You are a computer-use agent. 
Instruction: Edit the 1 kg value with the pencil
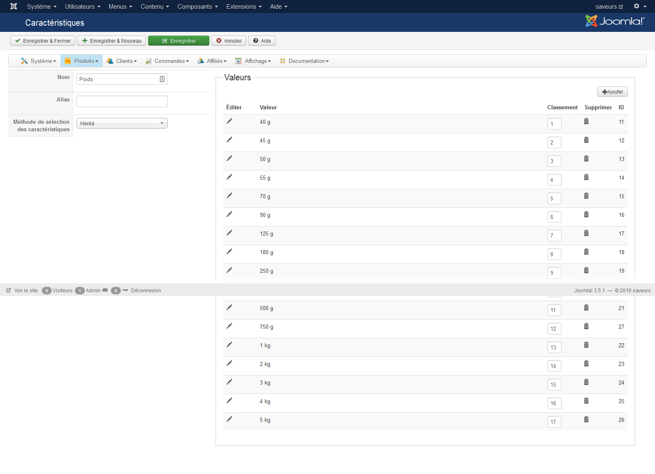click(x=230, y=345)
